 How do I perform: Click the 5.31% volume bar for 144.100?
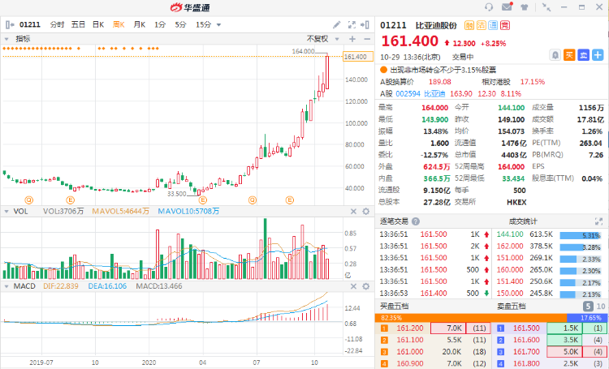(x=581, y=235)
